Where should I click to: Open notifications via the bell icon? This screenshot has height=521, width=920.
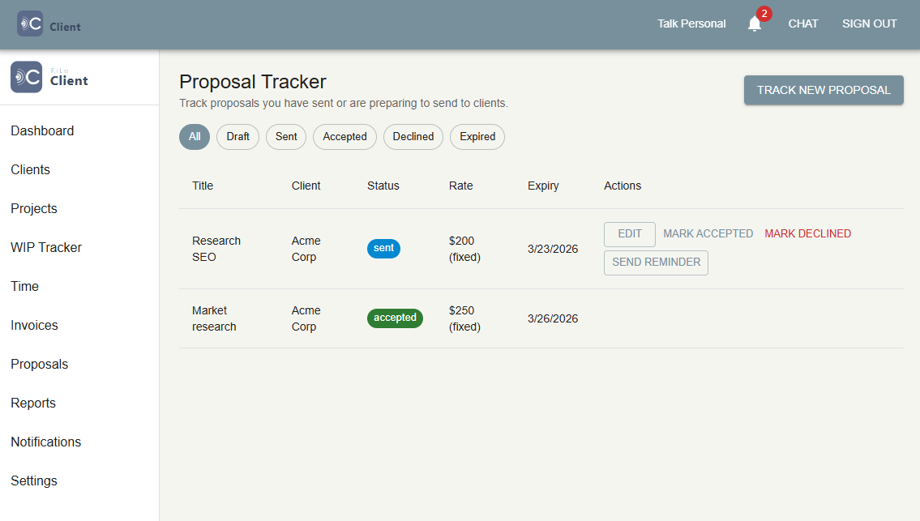point(755,23)
